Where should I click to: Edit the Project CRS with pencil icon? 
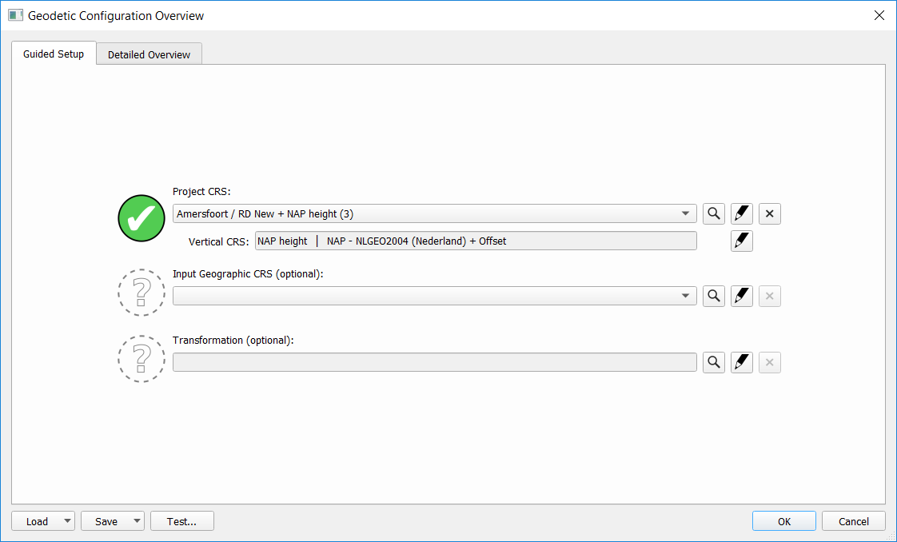click(x=742, y=213)
